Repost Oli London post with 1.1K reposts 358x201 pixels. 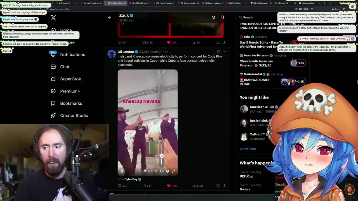(144, 186)
